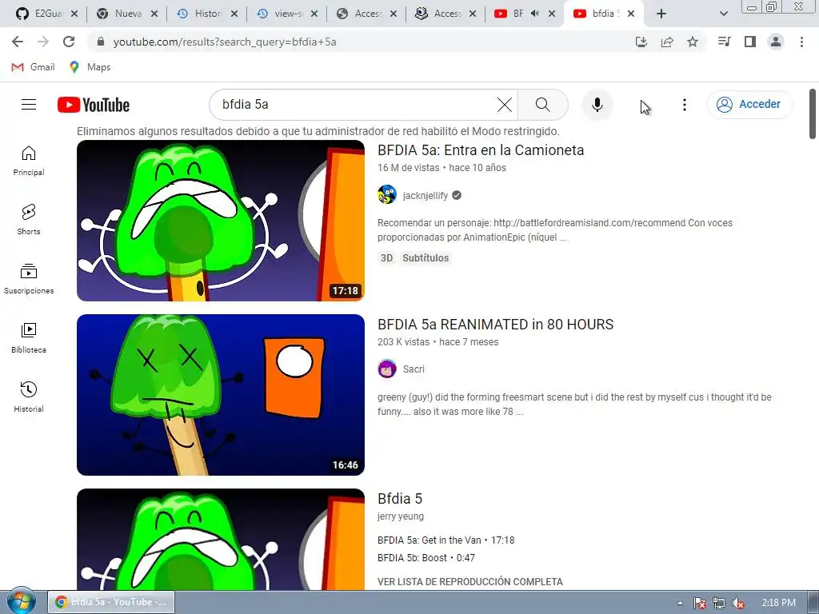819x614 pixels.
Task: Click the browser forward arrow
Action: click(43, 42)
